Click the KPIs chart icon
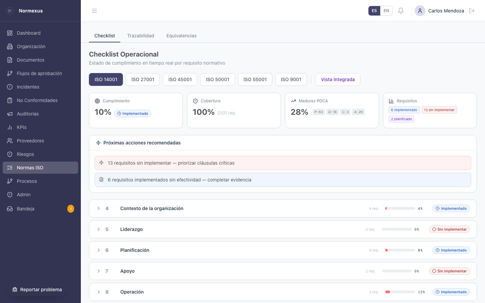 [x=10, y=127]
